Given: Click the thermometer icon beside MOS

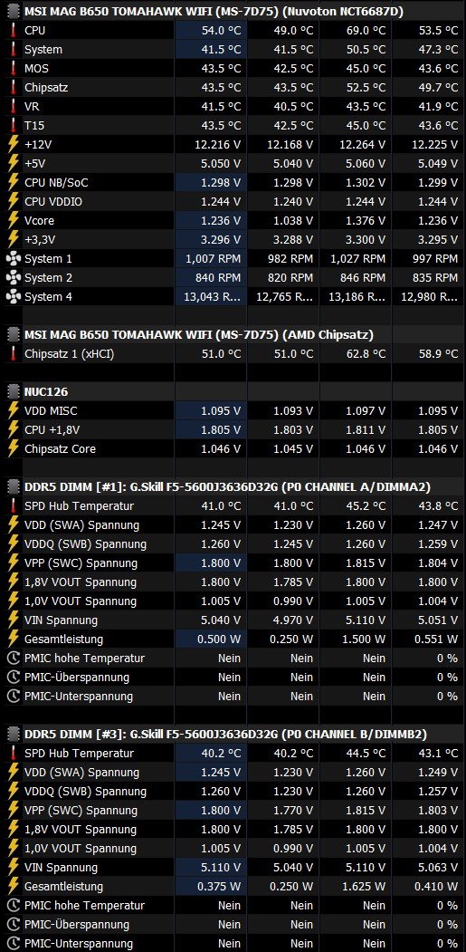Looking at the screenshot, I should [x=13, y=68].
